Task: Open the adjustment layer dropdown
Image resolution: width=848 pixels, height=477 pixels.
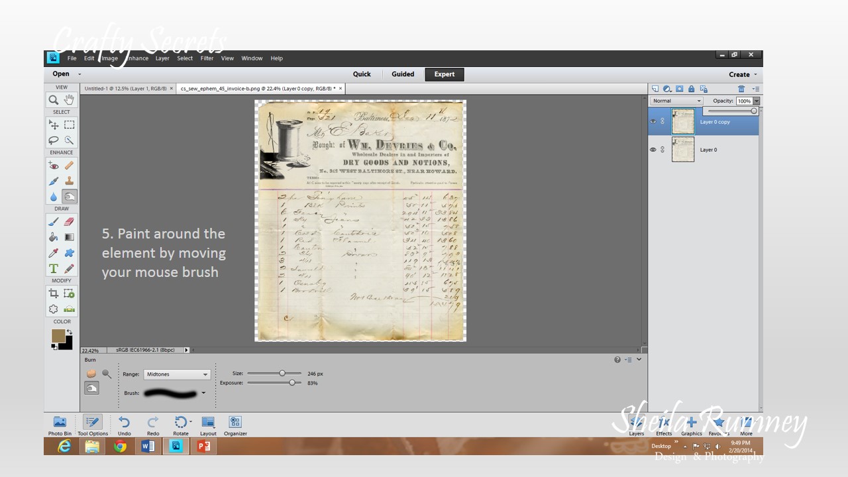Action: [x=667, y=89]
